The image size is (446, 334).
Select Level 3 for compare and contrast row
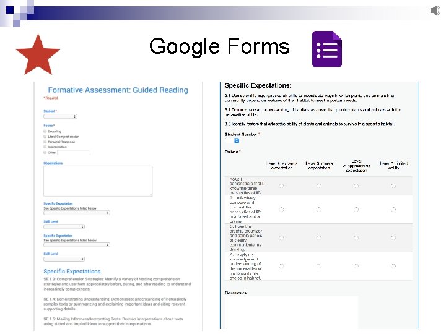click(318, 210)
